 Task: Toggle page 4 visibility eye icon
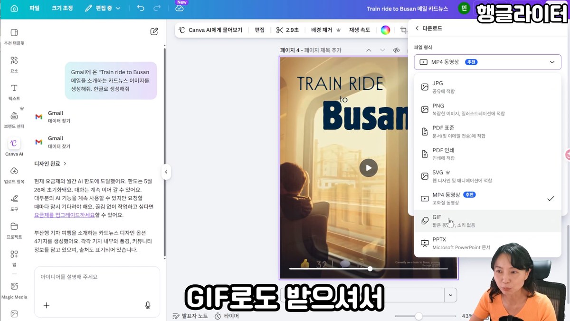pos(396,50)
